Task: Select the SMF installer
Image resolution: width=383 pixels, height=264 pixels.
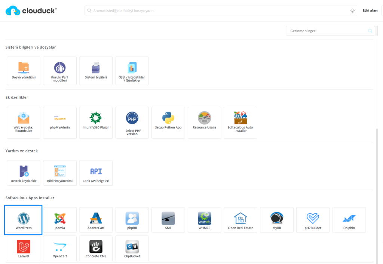Action: pyautogui.click(x=168, y=220)
